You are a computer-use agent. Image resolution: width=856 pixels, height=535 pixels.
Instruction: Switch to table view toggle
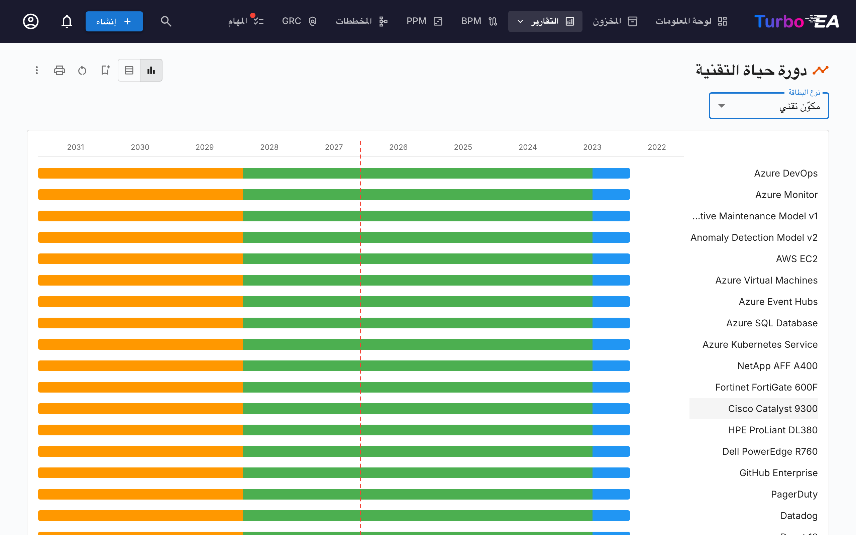[129, 70]
